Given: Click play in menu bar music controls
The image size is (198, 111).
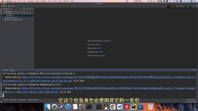Looking at the screenshot, I should coord(151,1).
